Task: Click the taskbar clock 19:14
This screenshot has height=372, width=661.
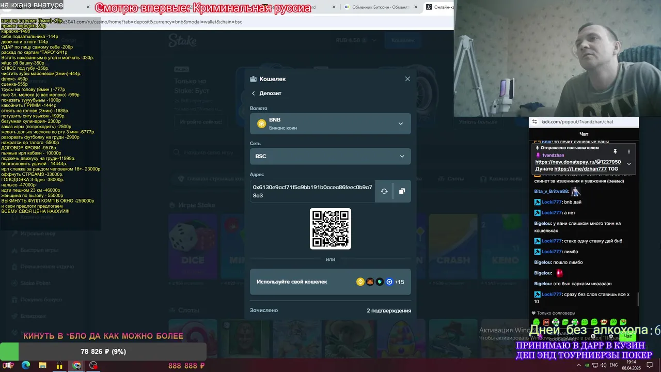Action: (x=631, y=362)
